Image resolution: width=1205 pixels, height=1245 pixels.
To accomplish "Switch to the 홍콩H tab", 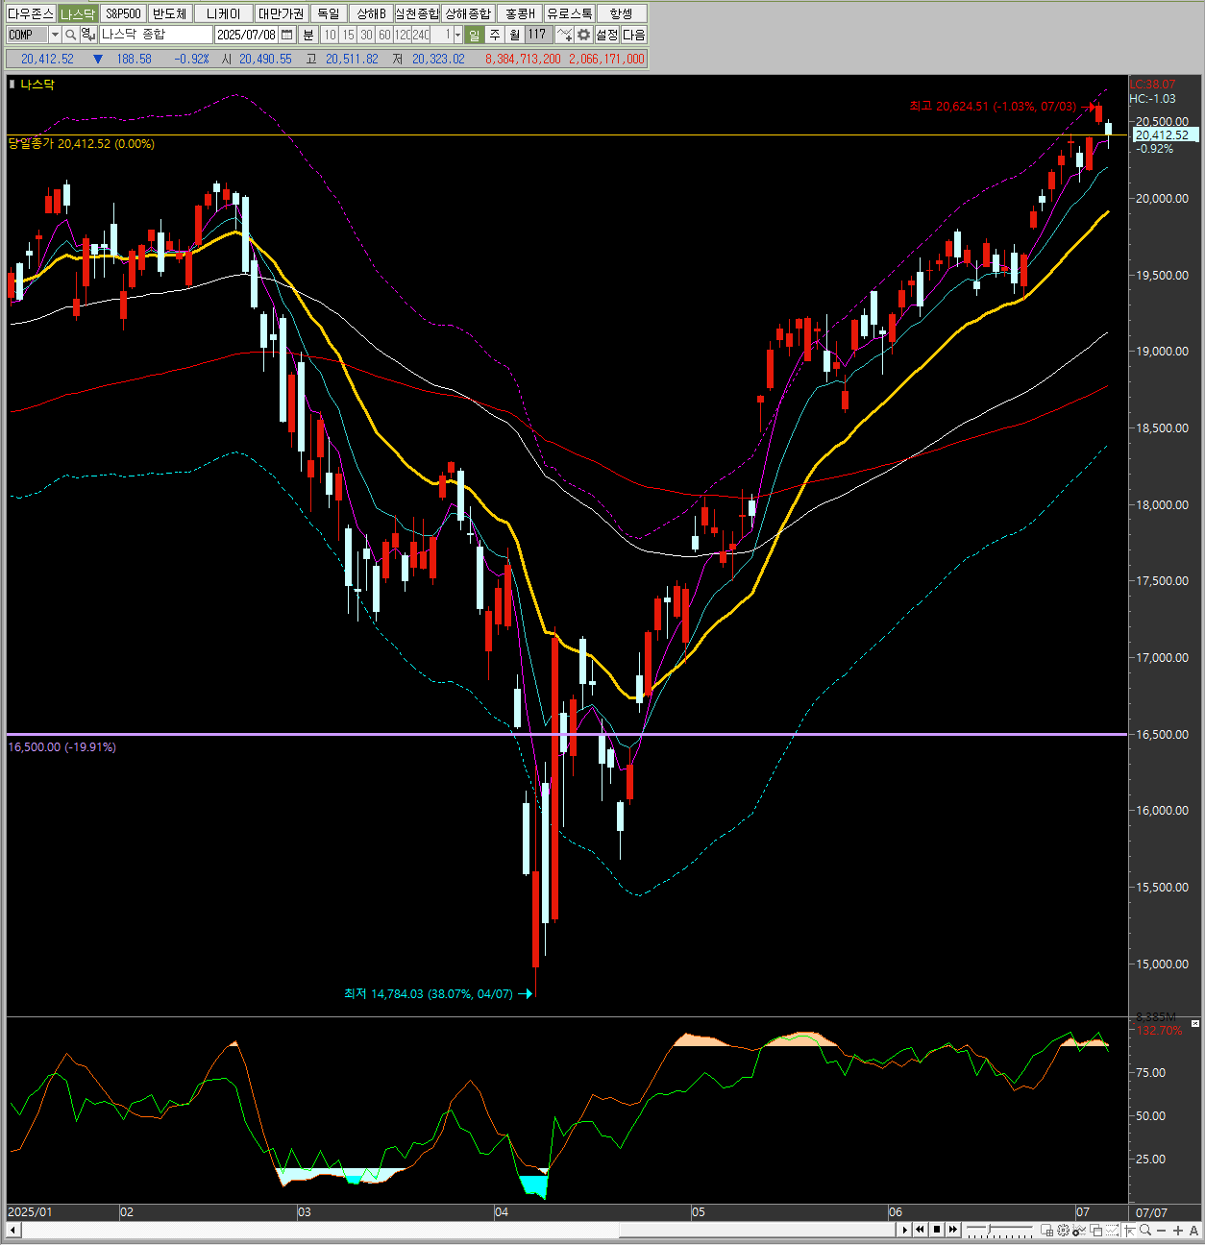I will click(519, 13).
